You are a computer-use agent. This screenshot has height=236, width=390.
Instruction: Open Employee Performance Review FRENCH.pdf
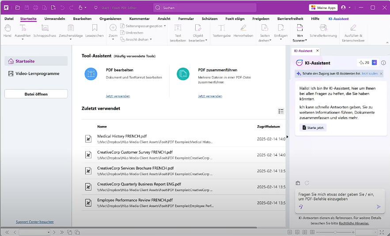pos(184,203)
